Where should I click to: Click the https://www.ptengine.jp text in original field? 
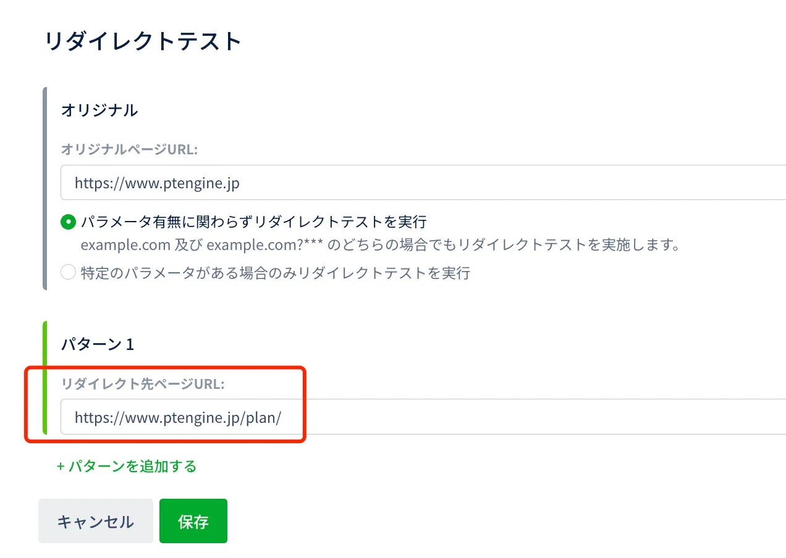pyautogui.click(x=157, y=183)
